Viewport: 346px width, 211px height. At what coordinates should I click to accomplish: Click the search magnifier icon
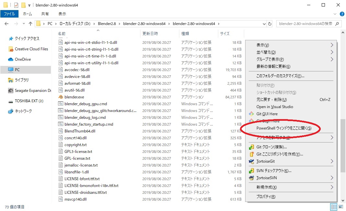[337, 24]
